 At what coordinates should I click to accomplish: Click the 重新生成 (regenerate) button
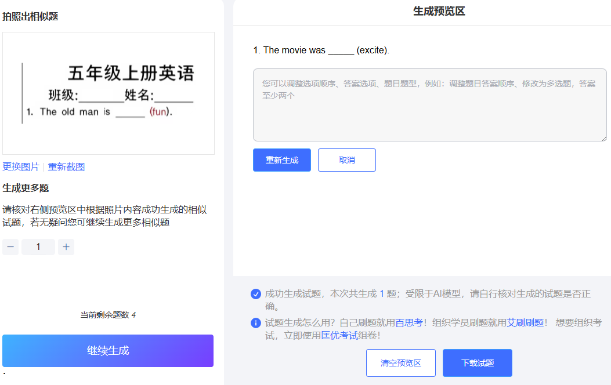pos(281,160)
